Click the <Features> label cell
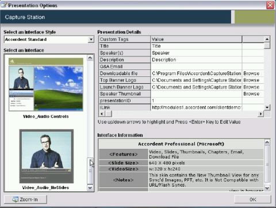This screenshot has height=208, width=276. pos(124,154)
